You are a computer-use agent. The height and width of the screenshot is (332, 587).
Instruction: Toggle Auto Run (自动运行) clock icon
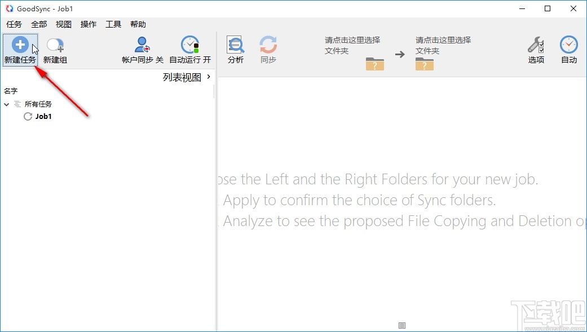pyautogui.click(x=190, y=45)
